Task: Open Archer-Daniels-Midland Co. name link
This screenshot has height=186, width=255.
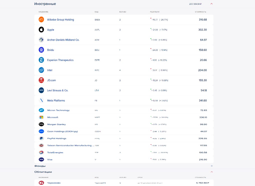Action: [63, 40]
